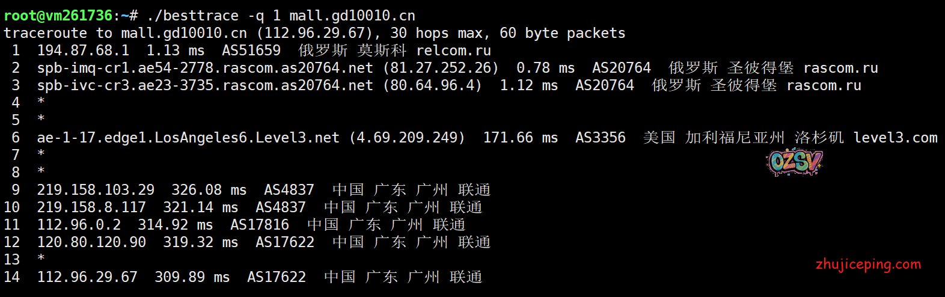Click the 309.89 ms latency on hop 14
945x297 pixels.
(x=192, y=277)
